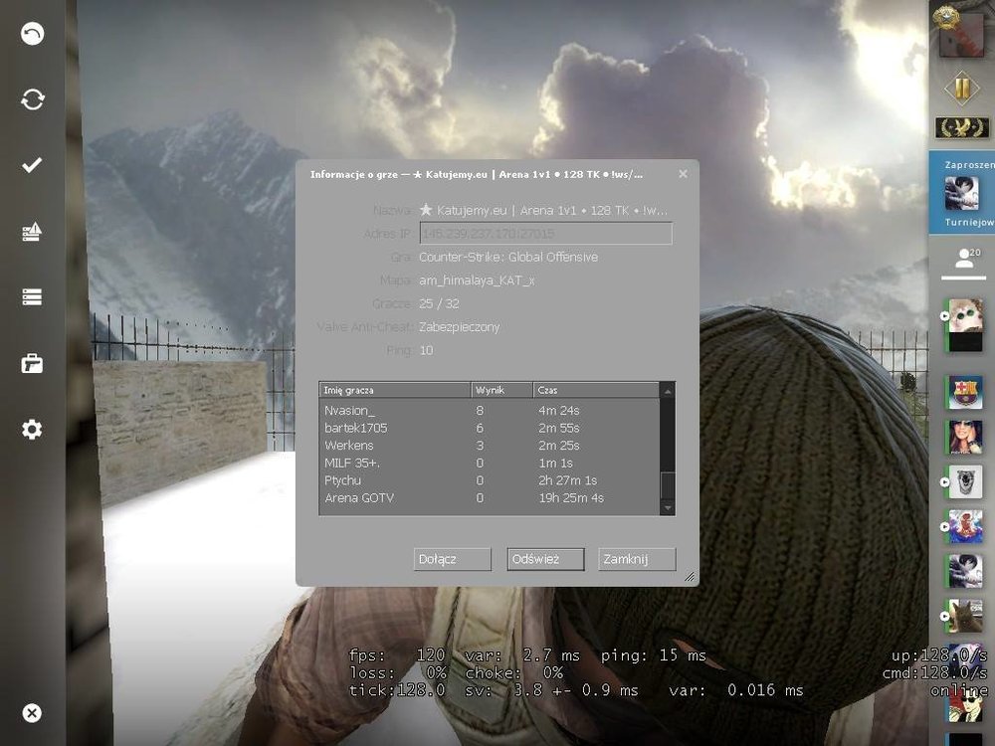Open the server list icon in left sidebar
This screenshot has width=995, height=746.
32,296
